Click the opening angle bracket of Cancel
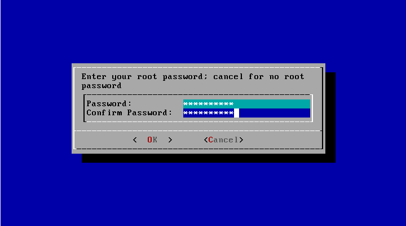The width and height of the screenshot is (406, 226). tap(206, 140)
